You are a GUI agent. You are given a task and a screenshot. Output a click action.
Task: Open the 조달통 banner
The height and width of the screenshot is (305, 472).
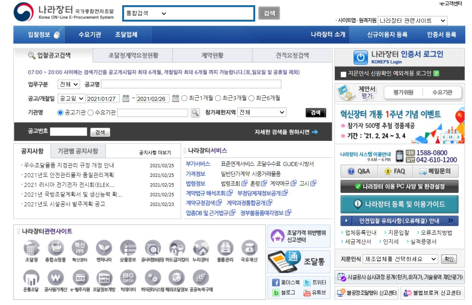[299, 261]
